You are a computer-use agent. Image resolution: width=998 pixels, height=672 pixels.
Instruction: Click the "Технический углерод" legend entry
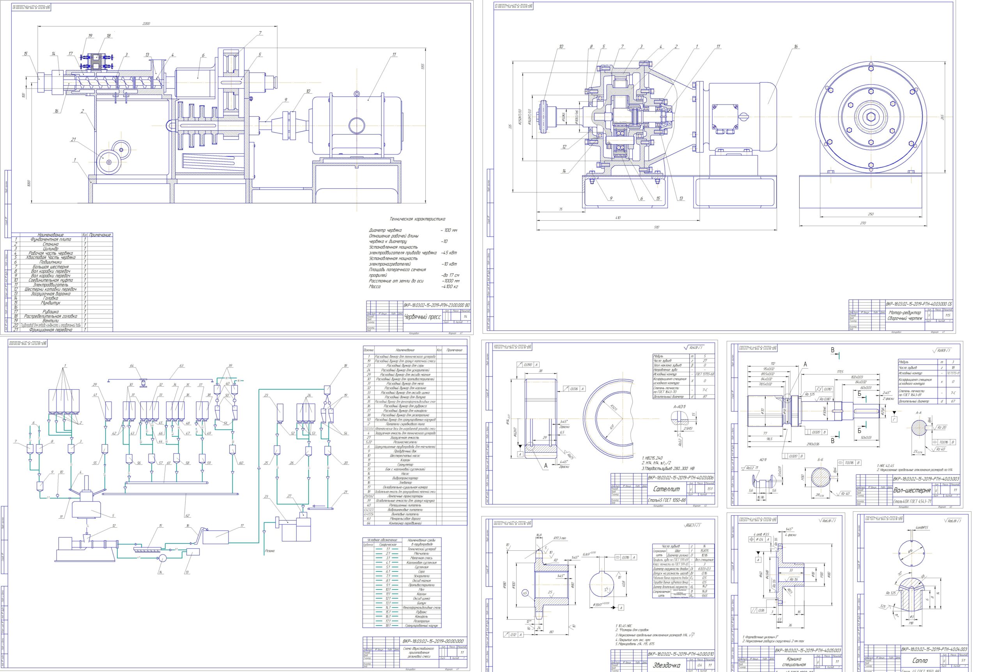421,549
